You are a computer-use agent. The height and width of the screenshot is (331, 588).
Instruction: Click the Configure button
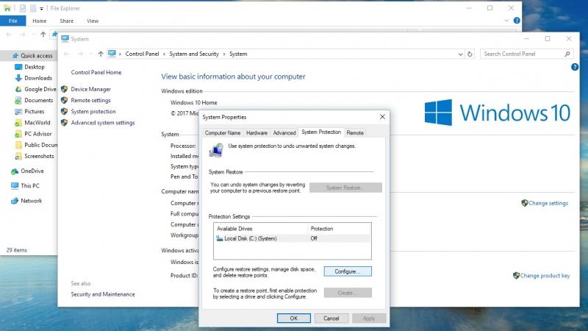click(348, 271)
